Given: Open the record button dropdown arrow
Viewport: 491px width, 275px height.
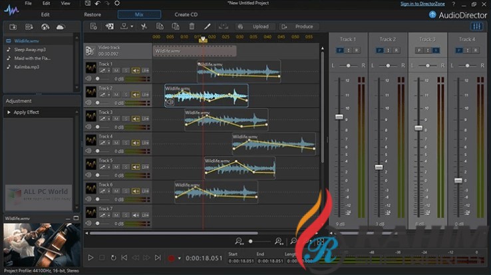Looking at the screenshot, I should click(x=179, y=258).
